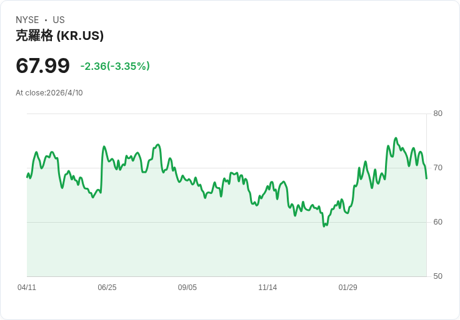Click the 06/25 date axis label
460x320 pixels.
coord(107,288)
